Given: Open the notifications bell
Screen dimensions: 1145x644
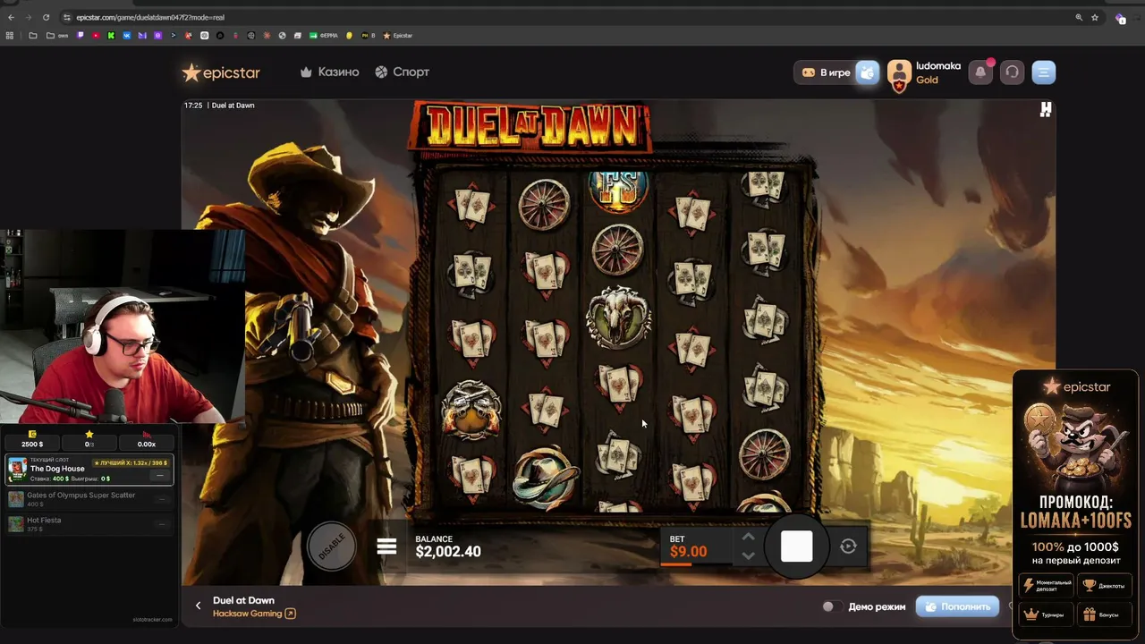Looking at the screenshot, I should (x=981, y=72).
